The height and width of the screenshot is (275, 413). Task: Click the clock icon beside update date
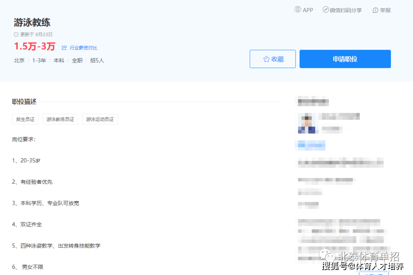click(x=16, y=34)
